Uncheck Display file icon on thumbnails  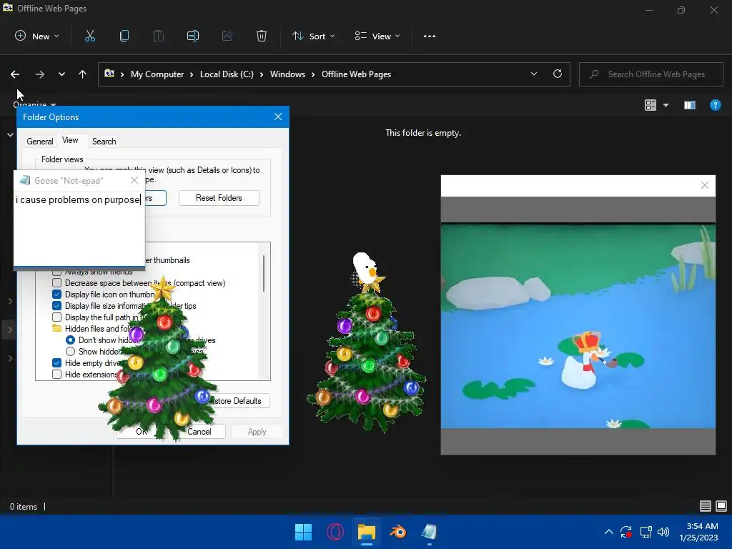tap(57, 294)
